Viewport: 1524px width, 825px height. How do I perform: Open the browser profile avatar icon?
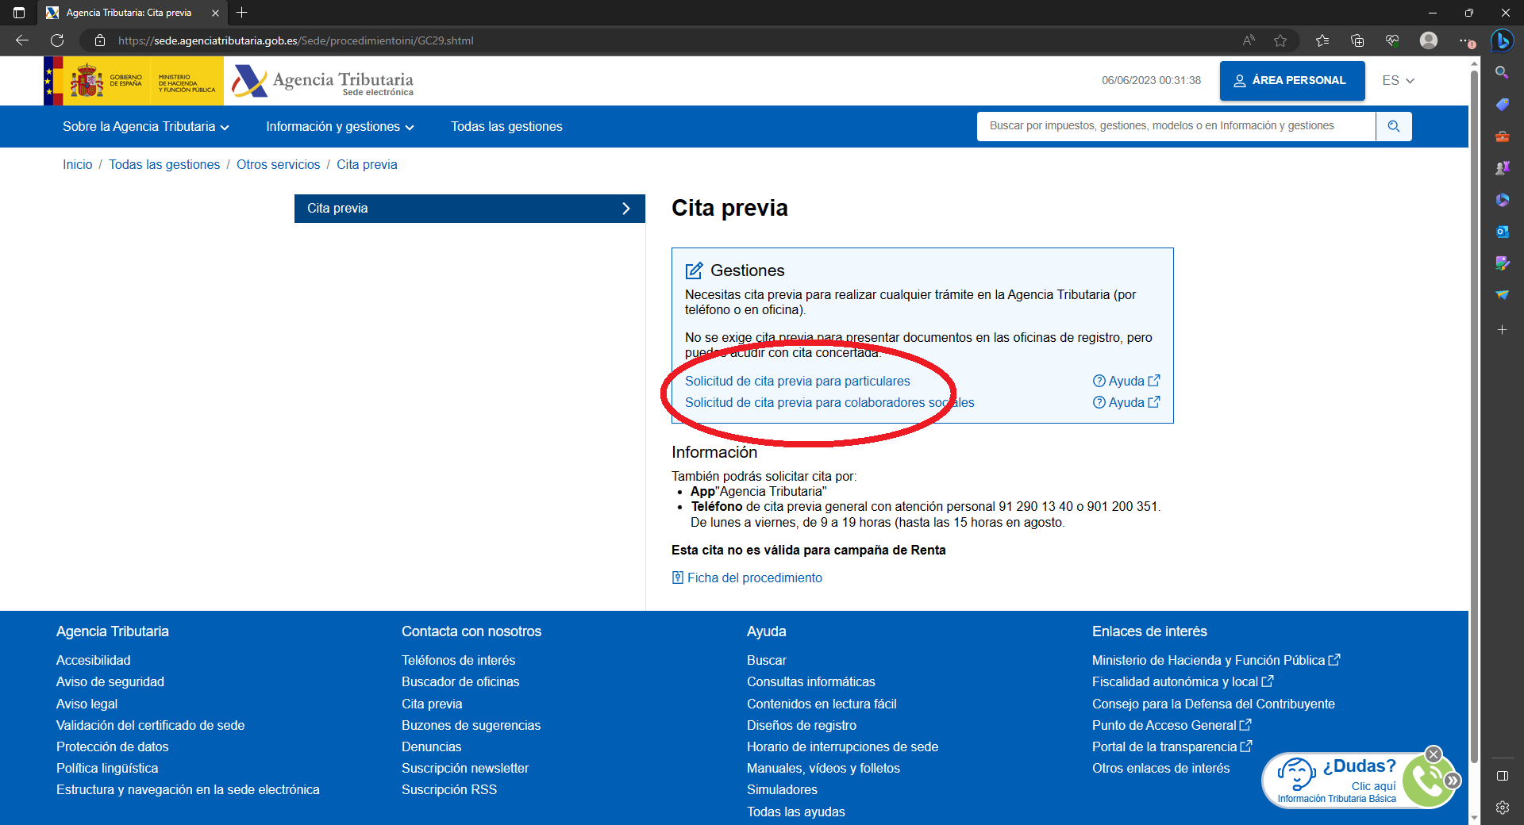(1429, 40)
